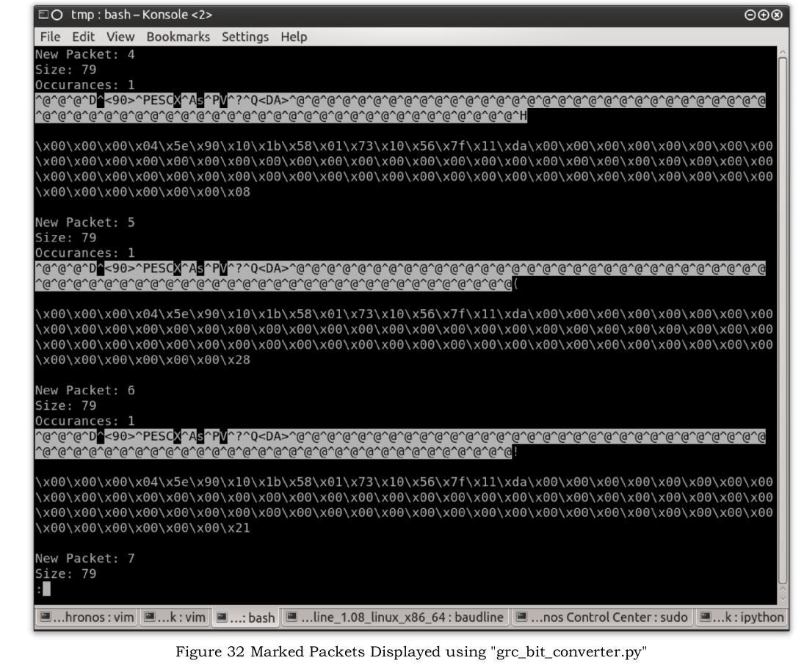804x666 pixels.
Task: Click terminal icon on the ipython tab
Action: pyautogui.click(x=706, y=617)
